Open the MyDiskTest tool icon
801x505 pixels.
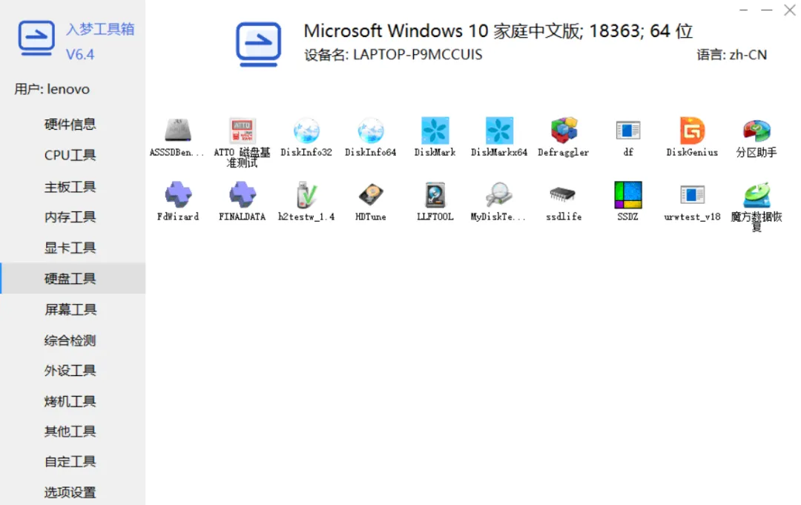point(498,201)
